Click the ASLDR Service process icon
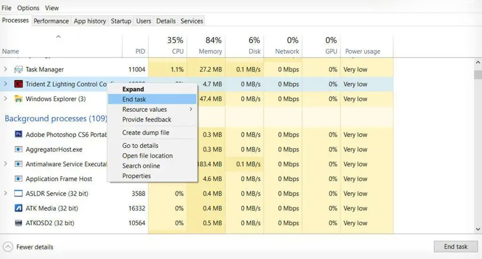482x259 pixels. (18, 194)
